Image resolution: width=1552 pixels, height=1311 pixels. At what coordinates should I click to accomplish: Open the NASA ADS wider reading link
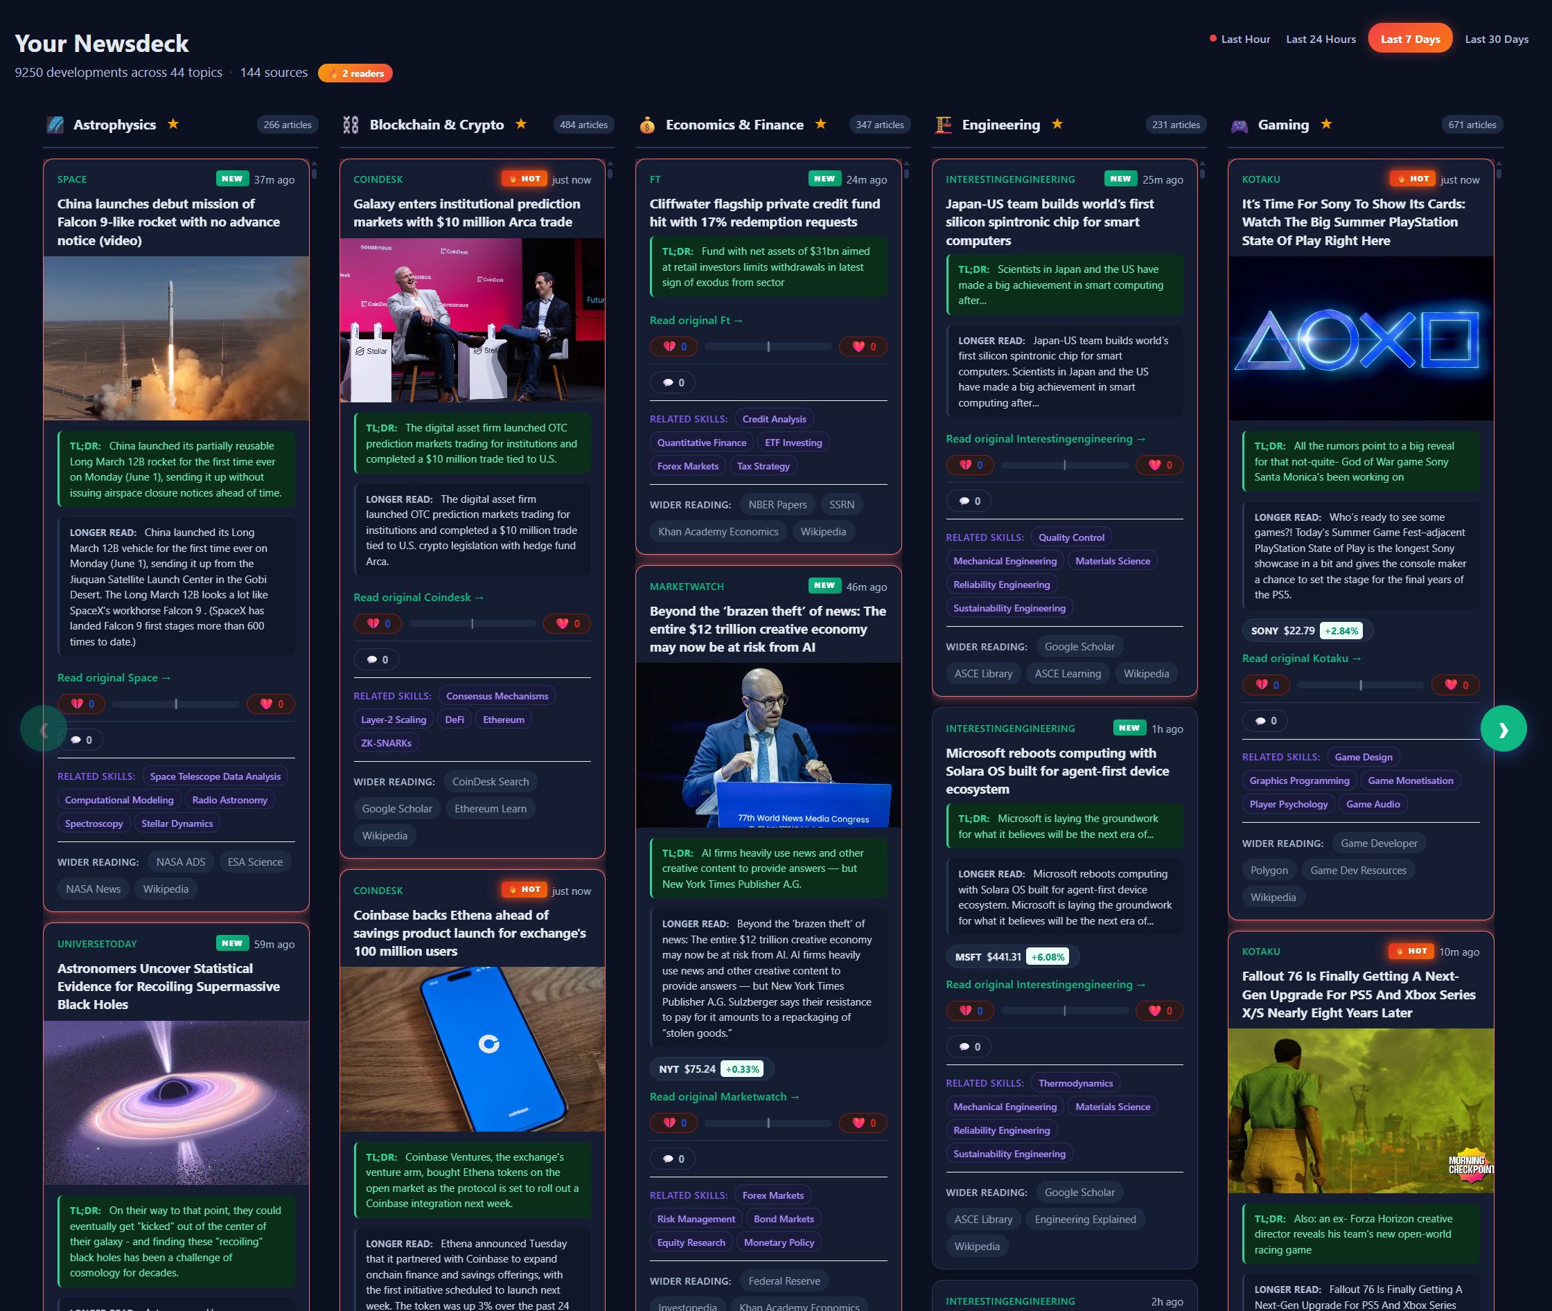point(180,862)
